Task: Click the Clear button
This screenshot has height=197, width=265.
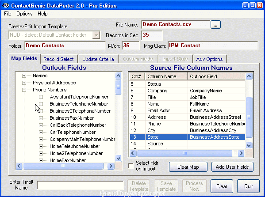Action: point(222,186)
